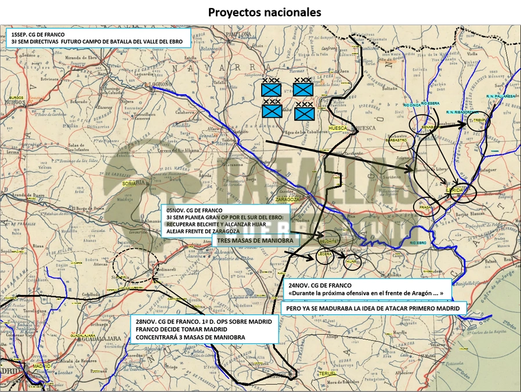The width and height of the screenshot is (521, 392).
Task: Click the yellow SORIA city label
Action: (x=129, y=183)
